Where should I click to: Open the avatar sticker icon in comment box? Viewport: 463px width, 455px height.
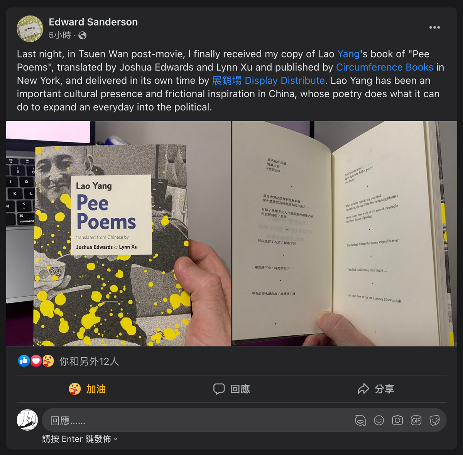point(360,420)
